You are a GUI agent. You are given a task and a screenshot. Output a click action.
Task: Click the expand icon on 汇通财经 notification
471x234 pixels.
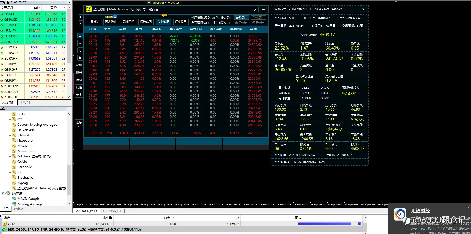[469, 206]
